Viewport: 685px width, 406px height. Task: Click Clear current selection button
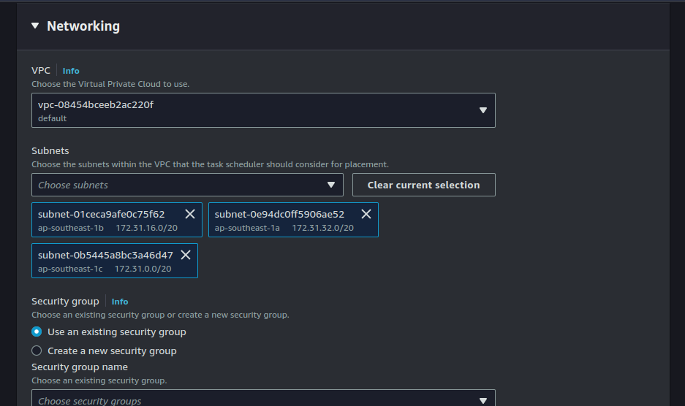[423, 185]
